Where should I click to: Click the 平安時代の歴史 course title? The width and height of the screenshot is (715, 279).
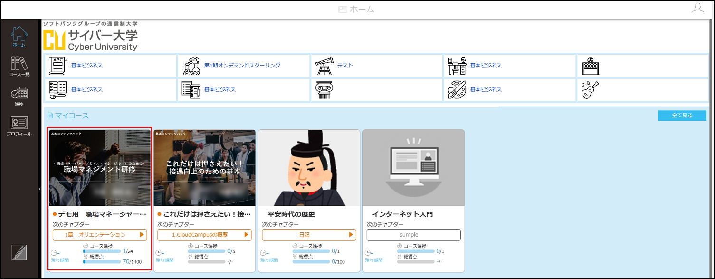(291, 214)
